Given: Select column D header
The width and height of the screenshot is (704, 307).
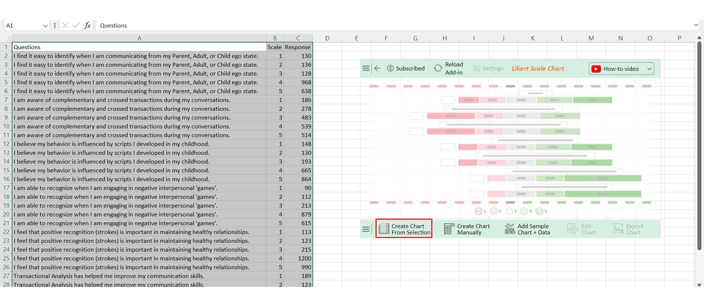Looking at the screenshot, I should click(x=327, y=38).
